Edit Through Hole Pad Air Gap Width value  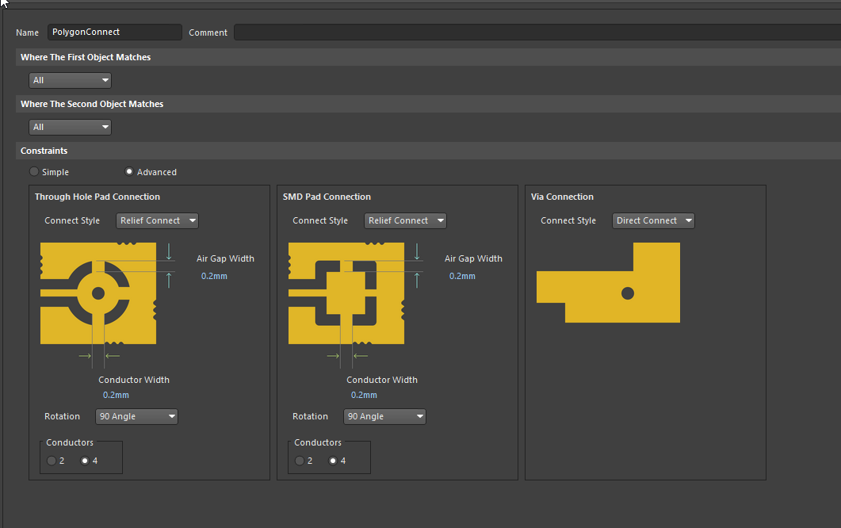(x=214, y=276)
